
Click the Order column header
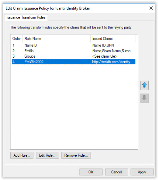[17, 39]
